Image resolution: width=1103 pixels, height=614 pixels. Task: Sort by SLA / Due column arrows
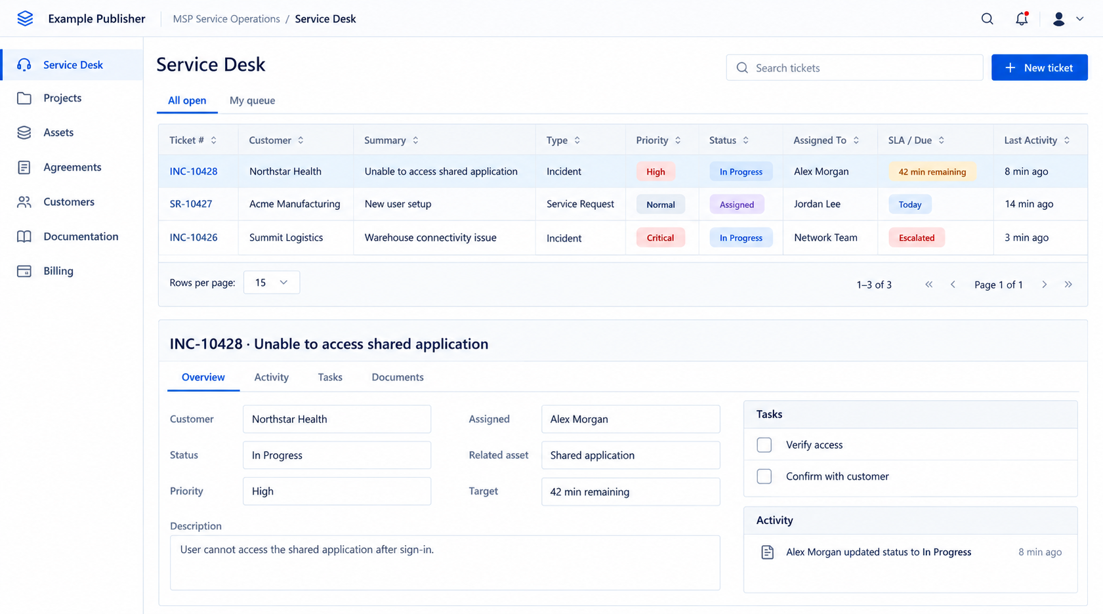(x=942, y=140)
